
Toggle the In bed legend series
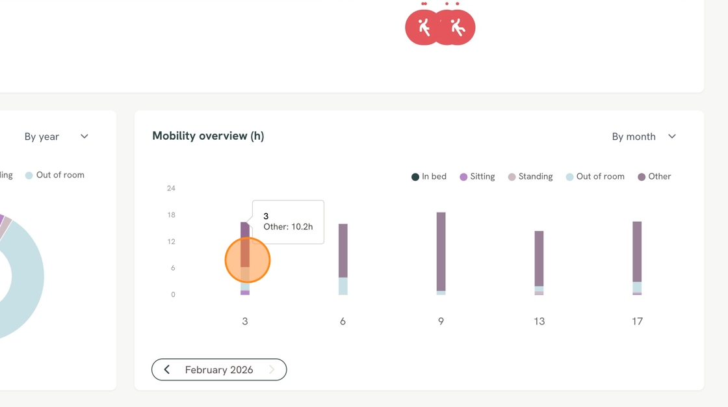tap(429, 177)
